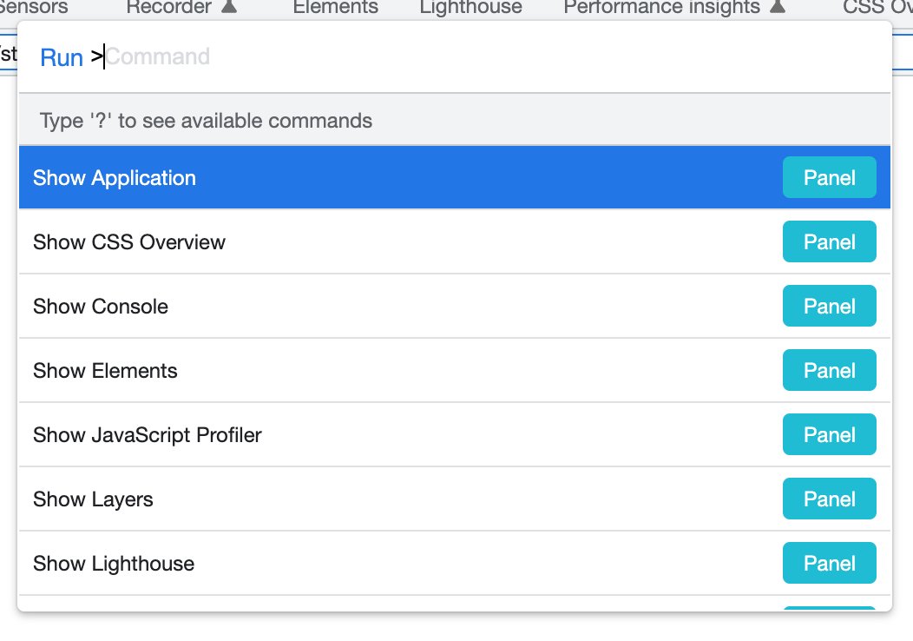Click the Panel badge beside Show Application
This screenshot has width=913, height=641.
(829, 177)
